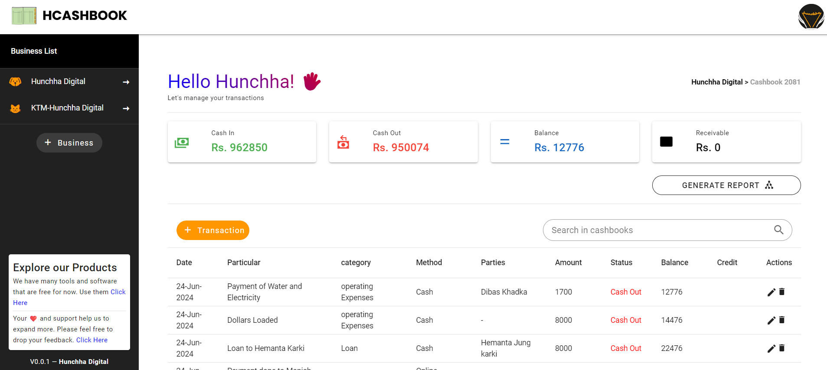Delete the Loan to Hemanta Karki transaction
Screen dimensions: 827x370
pos(782,348)
